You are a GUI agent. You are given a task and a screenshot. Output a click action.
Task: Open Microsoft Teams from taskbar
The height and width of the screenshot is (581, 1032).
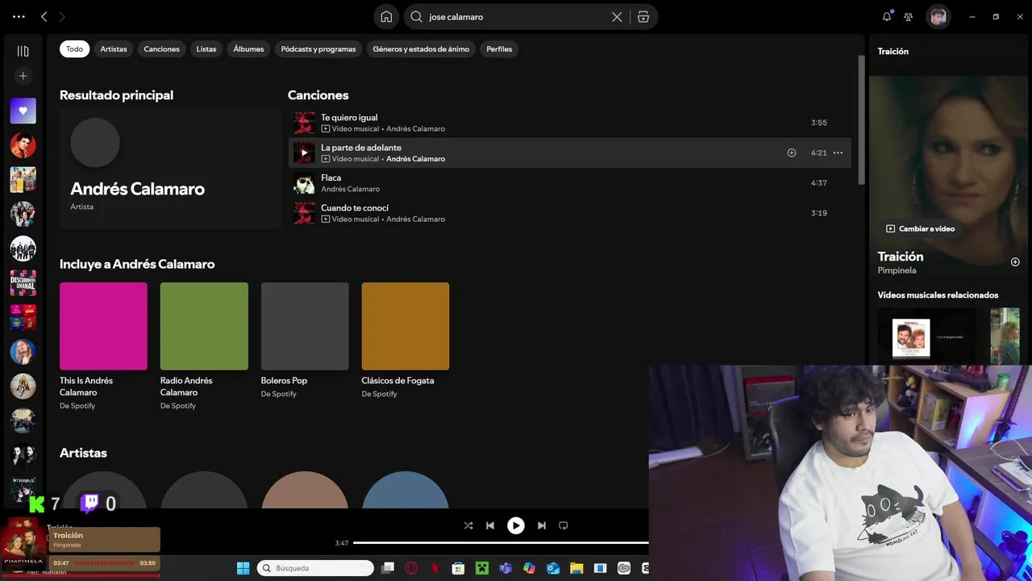[506, 568]
